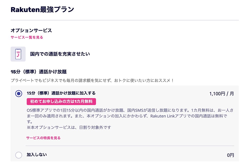Click the オプションサービス heading
Screen dimensions: 250x168
click(x=31, y=30)
